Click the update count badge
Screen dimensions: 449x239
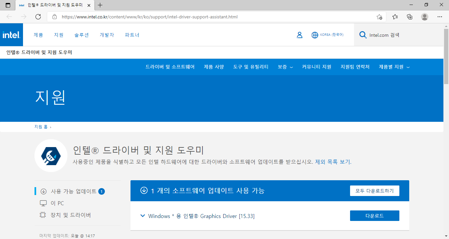tap(102, 191)
